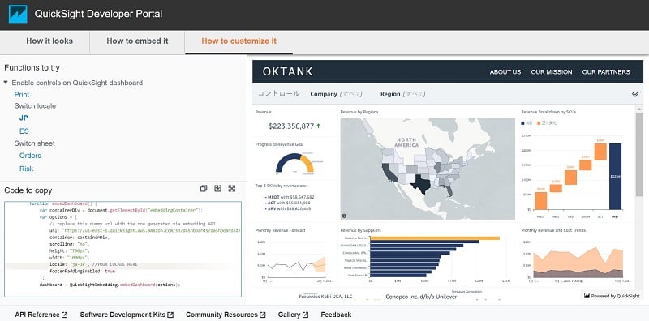Expand dashboard controls with double chevron

pos(635,94)
